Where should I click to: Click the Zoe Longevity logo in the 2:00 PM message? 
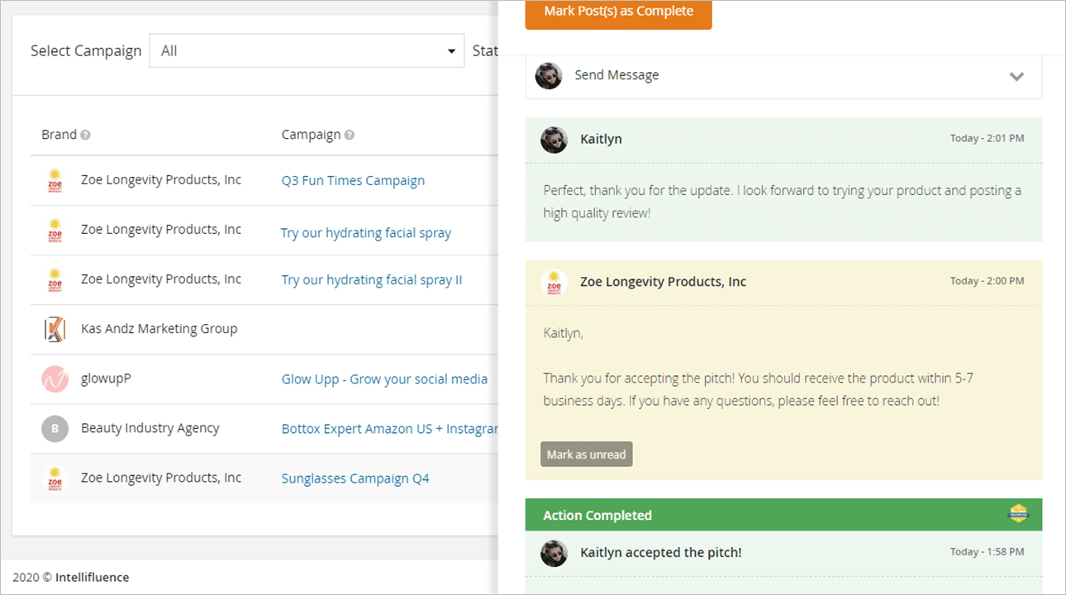click(554, 283)
